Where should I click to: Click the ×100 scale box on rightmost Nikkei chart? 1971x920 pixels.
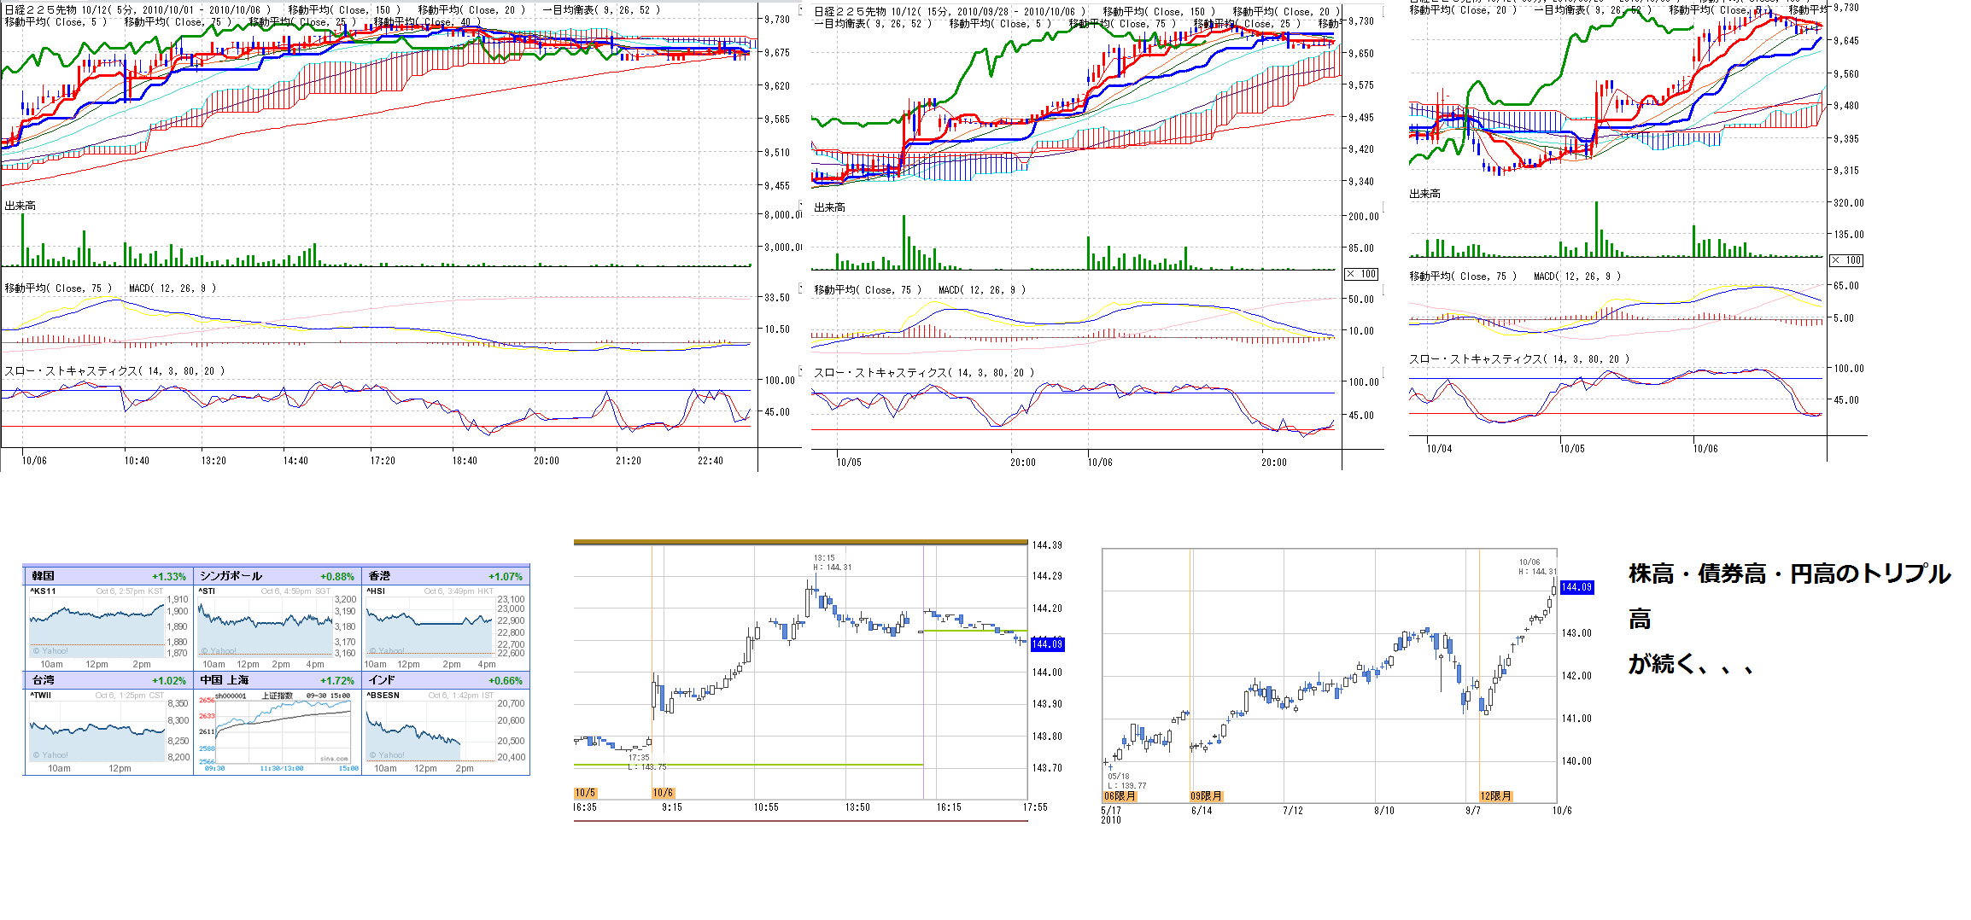pos(1845,260)
